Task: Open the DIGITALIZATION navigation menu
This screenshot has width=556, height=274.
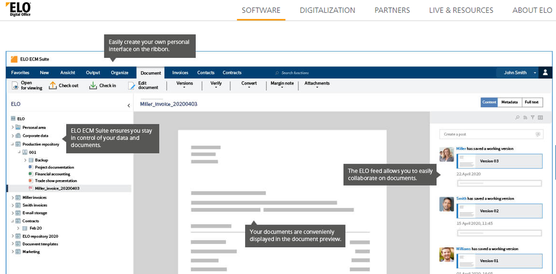Action: click(x=327, y=10)
